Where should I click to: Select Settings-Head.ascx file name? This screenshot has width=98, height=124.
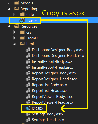click(x=48, y=120)
